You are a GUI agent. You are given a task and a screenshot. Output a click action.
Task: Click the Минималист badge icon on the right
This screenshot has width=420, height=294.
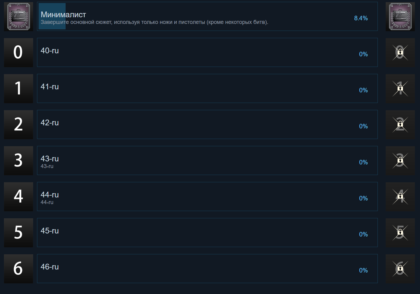(x=400, y=16)
